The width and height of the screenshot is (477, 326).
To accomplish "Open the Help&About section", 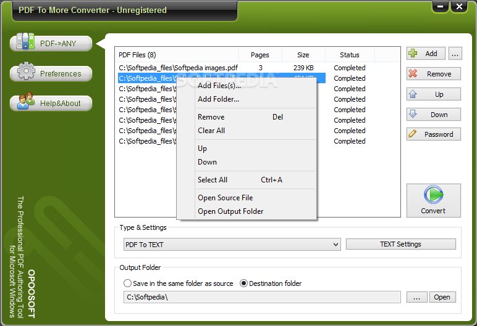I will 51,103.
